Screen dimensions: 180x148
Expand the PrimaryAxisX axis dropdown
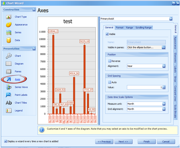click(x=171, y=19)
